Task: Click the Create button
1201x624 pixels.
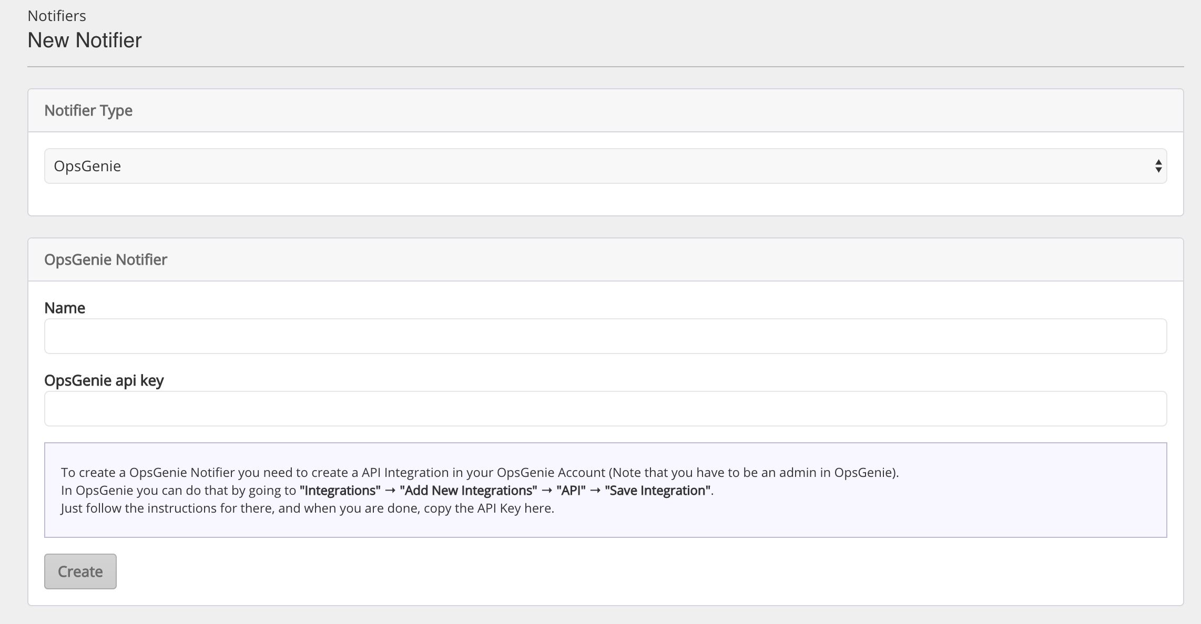Action: coord(80,571)
